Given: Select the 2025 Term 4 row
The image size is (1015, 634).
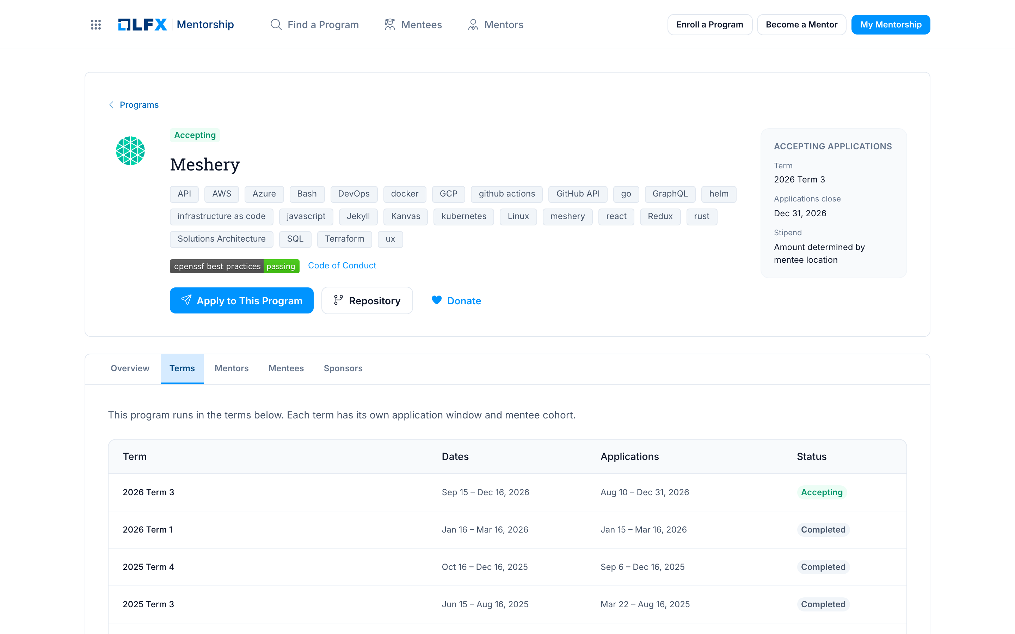Looking at the screenshot, I should pos(508,567).
